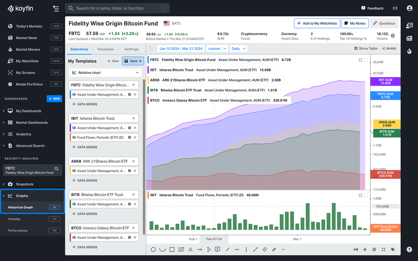Toggle visibility of BTCO Asset Under Management series

tap(74, 237)
